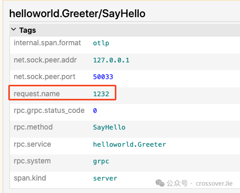Click the rpc.grpc.status_code tag key
This screenshot has width=240, height=193.
coord(49,111)
